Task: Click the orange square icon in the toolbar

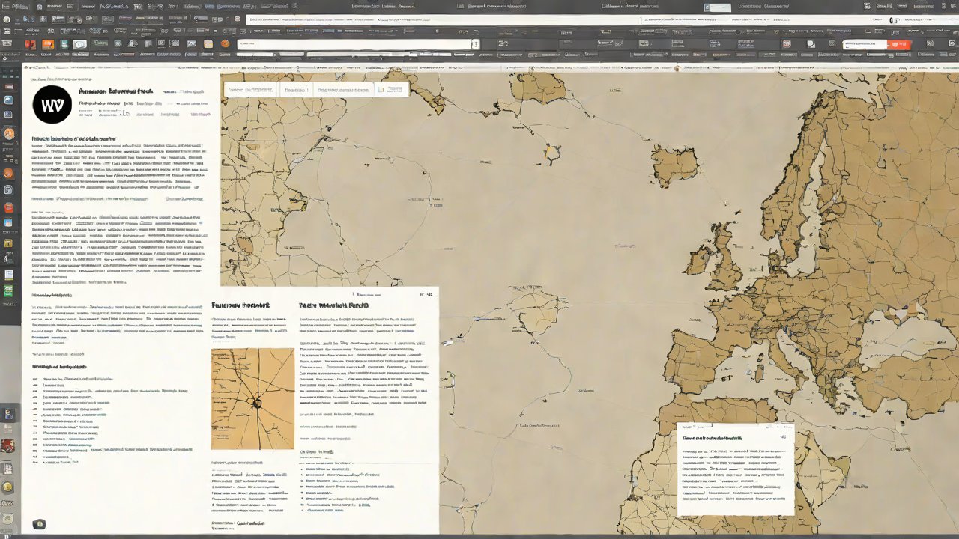Action: point(48,44)
